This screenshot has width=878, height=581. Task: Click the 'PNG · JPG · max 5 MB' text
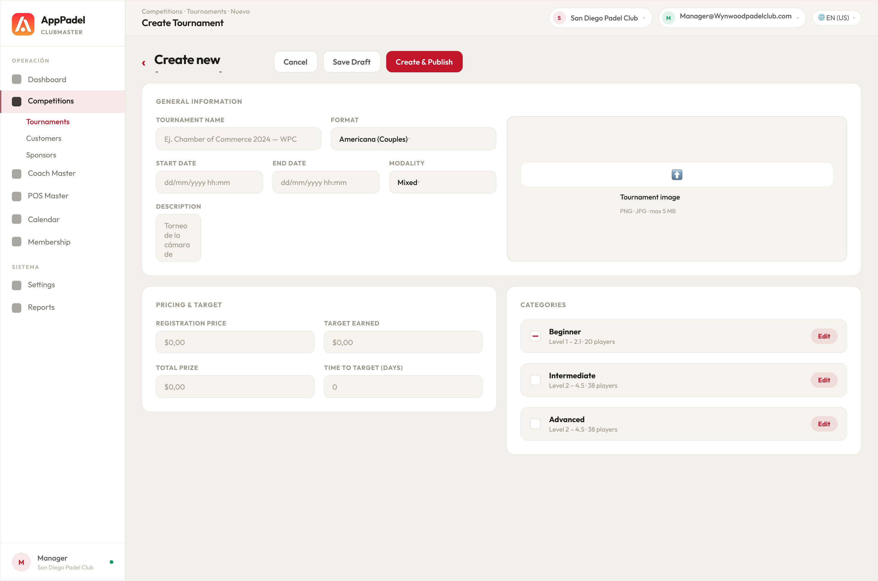648,211
